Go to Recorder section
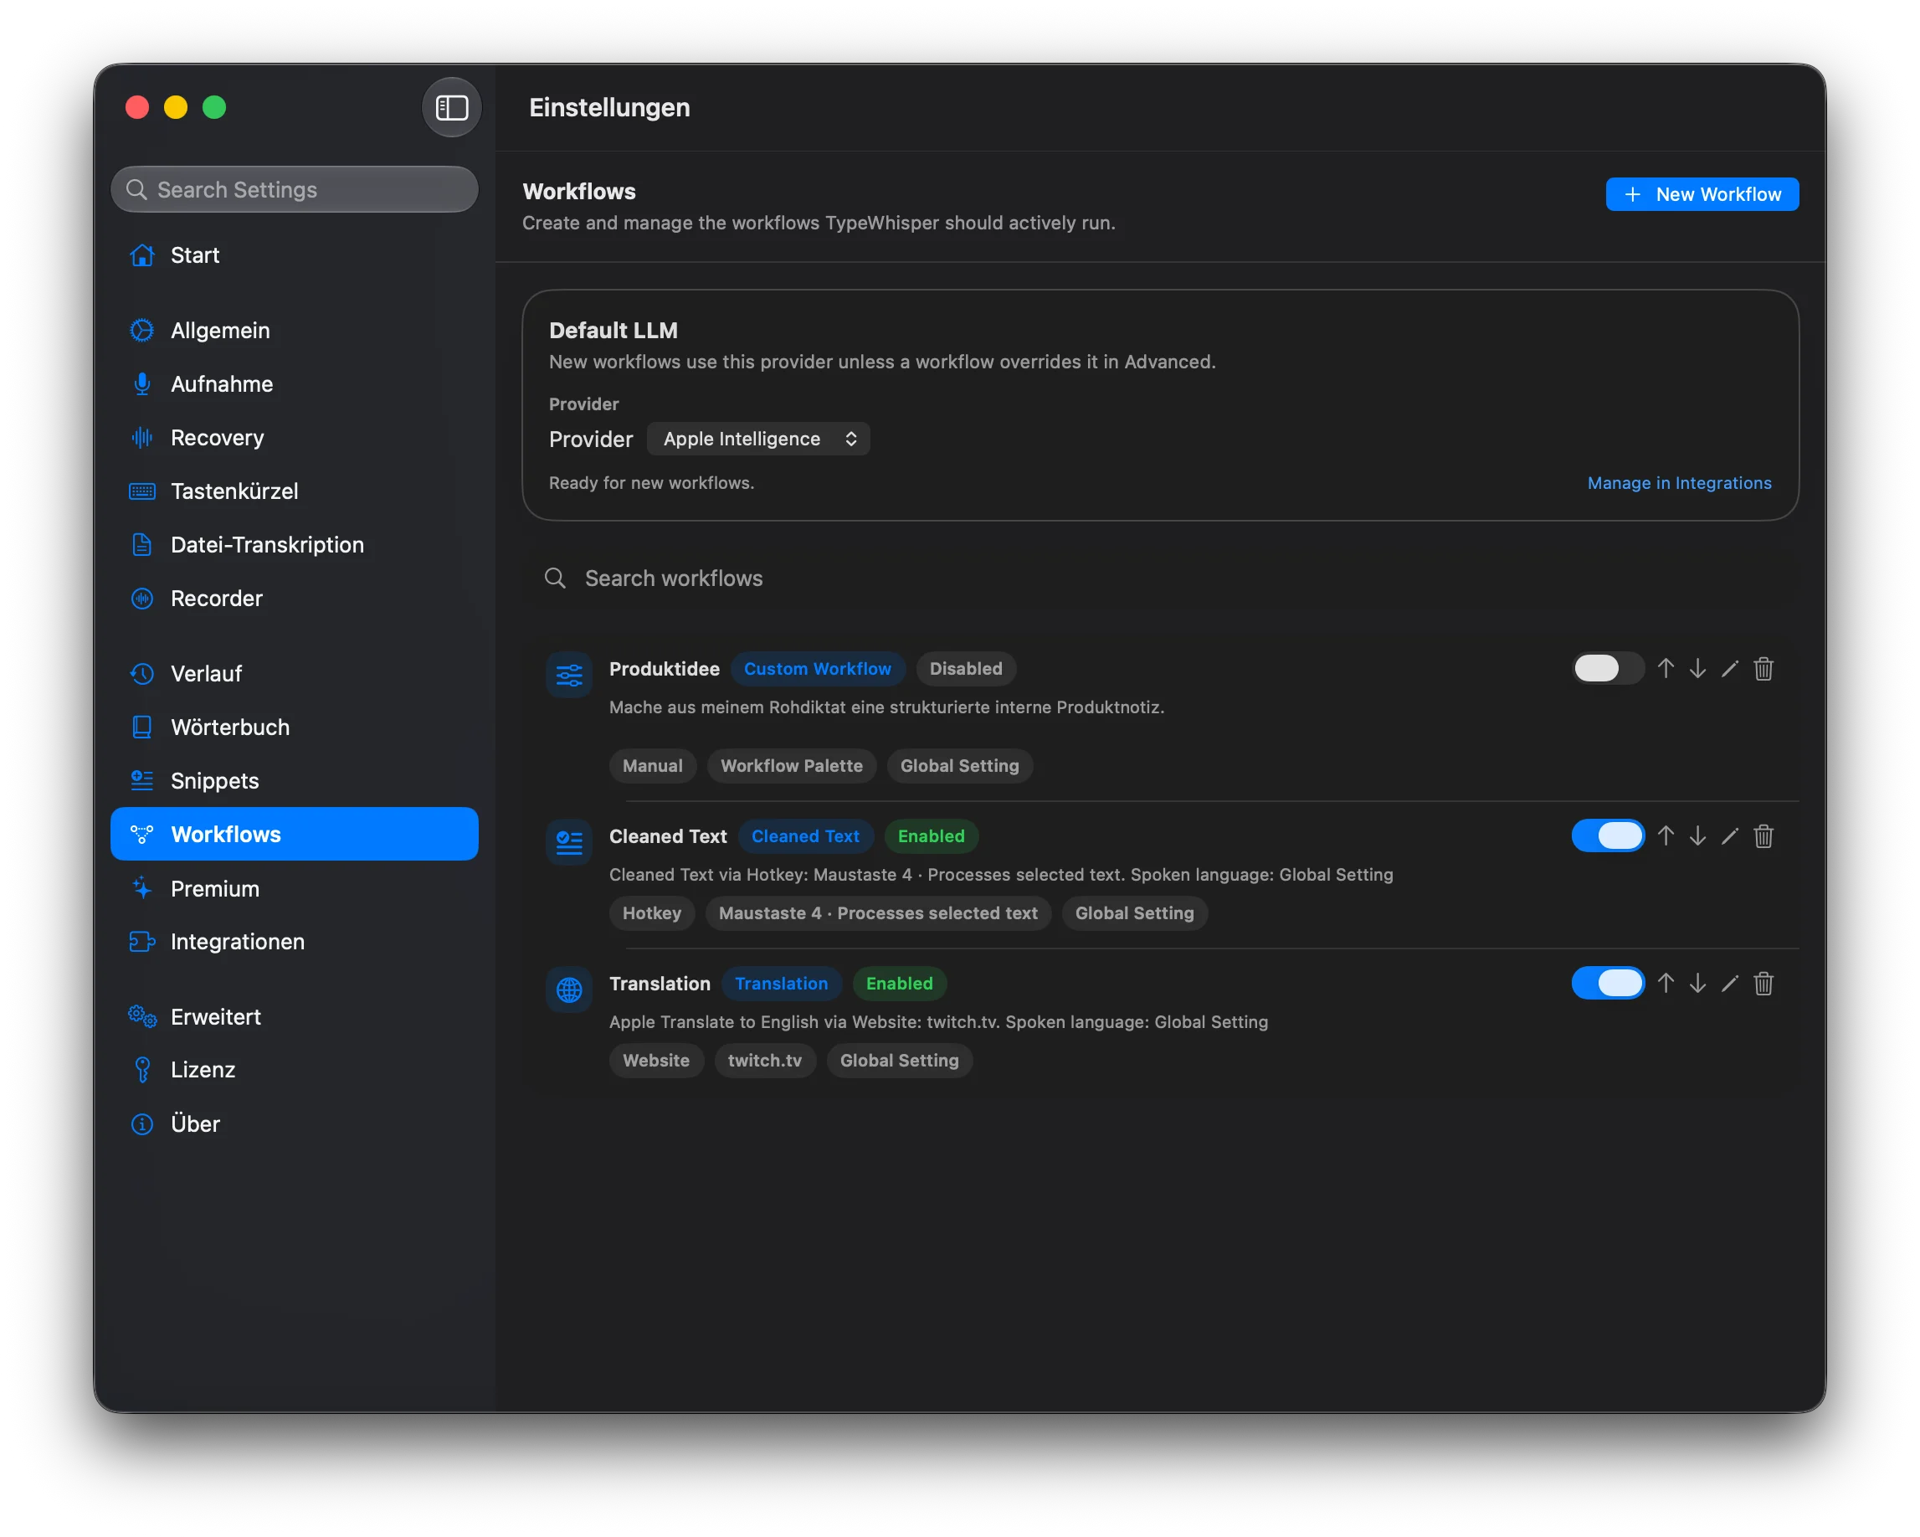This screenshot has width=1920, height=1537. [294, 599]
